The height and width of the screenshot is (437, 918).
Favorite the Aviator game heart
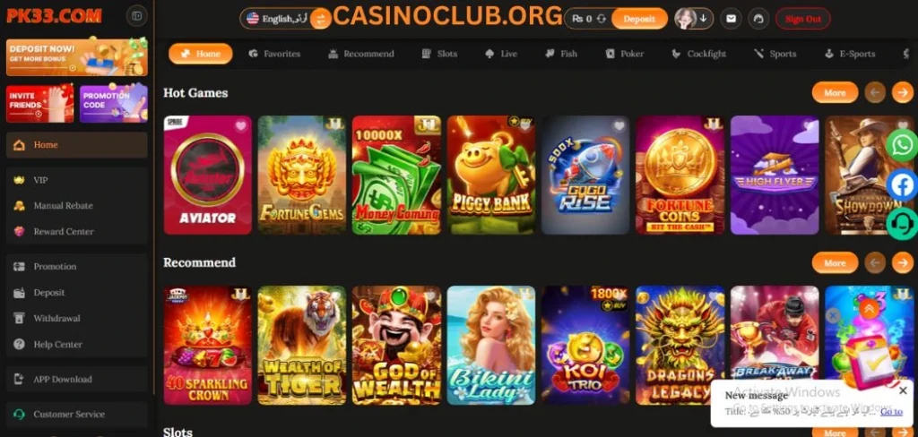pos(241,125)
